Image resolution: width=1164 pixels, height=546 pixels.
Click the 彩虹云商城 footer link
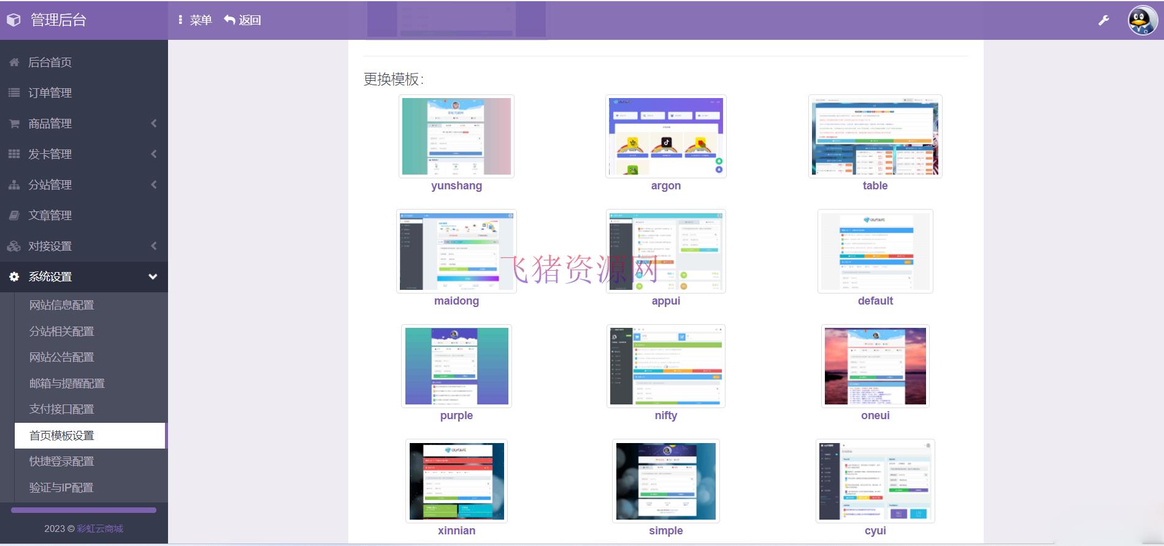[100, 528]
